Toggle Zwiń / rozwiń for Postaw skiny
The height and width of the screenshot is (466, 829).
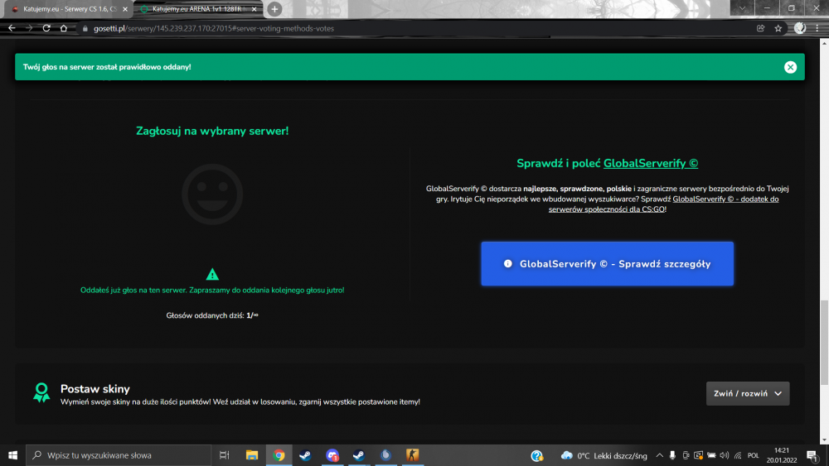pos(748,394)
